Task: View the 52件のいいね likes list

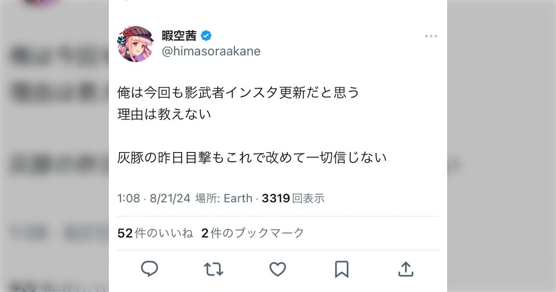Action: (155, 233)
